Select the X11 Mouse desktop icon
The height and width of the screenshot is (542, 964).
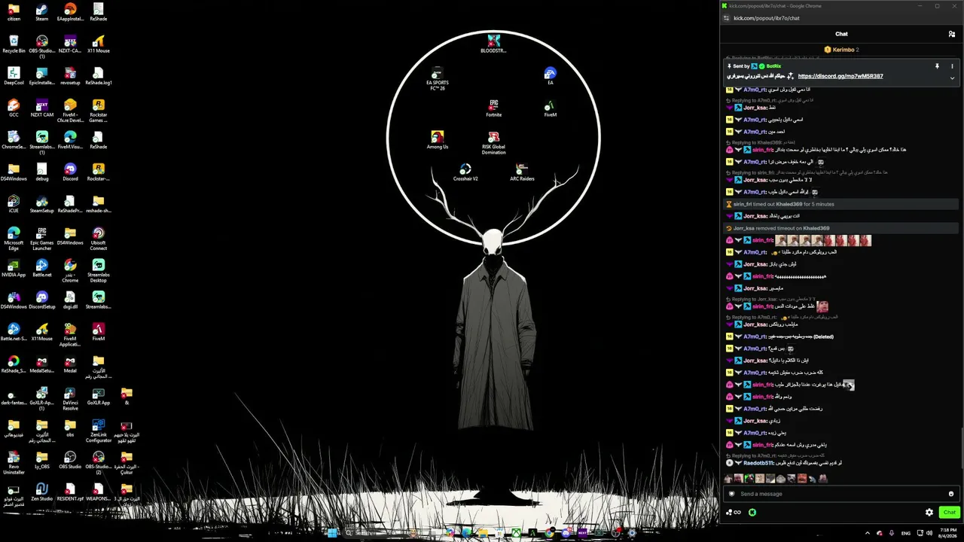pyautogui.click(x=98, y=44)
